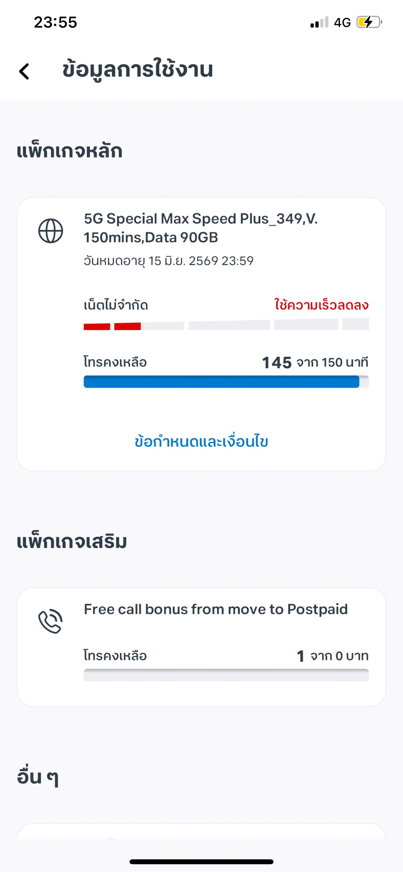
Task: Tap the blue remaining call minutes bar
Action: pos(222,382)
